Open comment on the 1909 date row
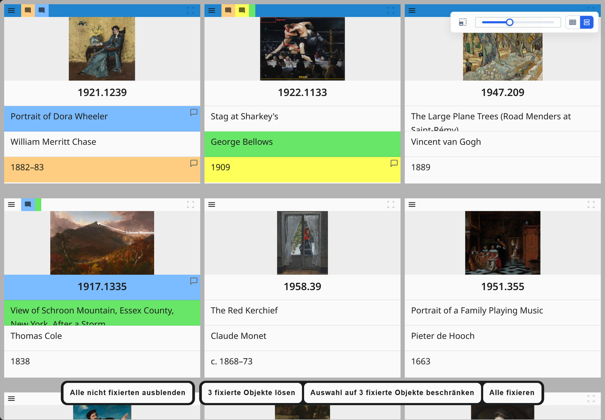The image size is (605, 420). tap(394, 163)
